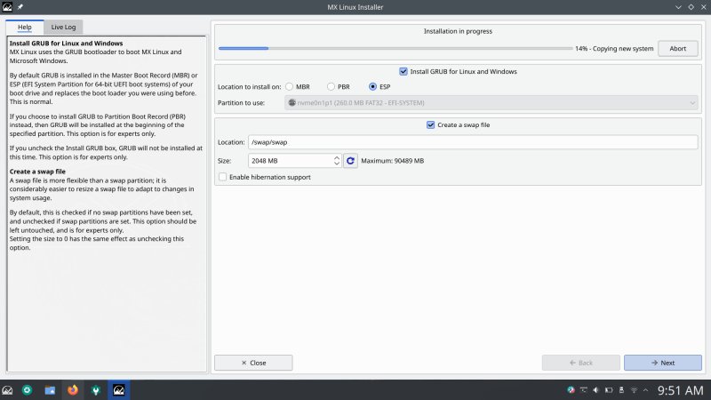Switch to the Live Log tab
This screenshot has width=711, height=400.
click(63, 28)
